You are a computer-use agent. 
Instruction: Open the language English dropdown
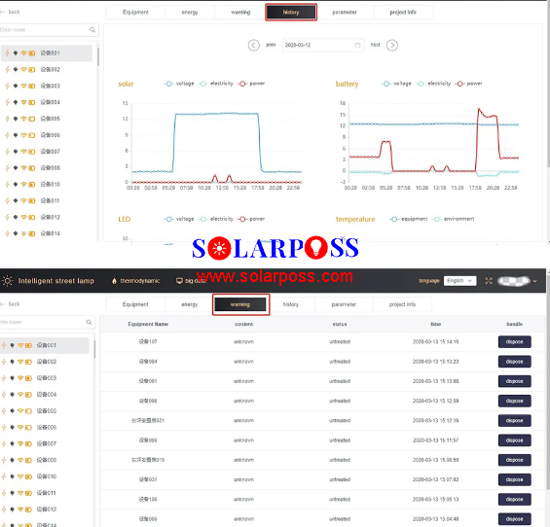[x=459, y=281]
